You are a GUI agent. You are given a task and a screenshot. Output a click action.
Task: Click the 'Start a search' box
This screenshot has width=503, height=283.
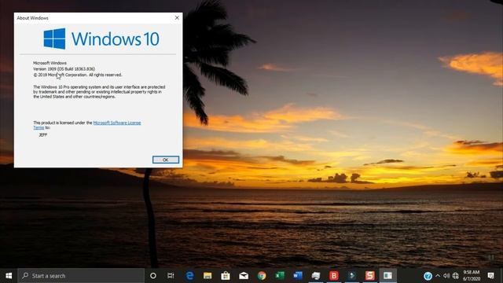point(81,276)
